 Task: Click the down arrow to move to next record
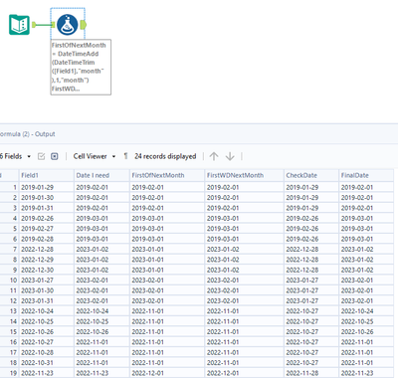(230, 156)
